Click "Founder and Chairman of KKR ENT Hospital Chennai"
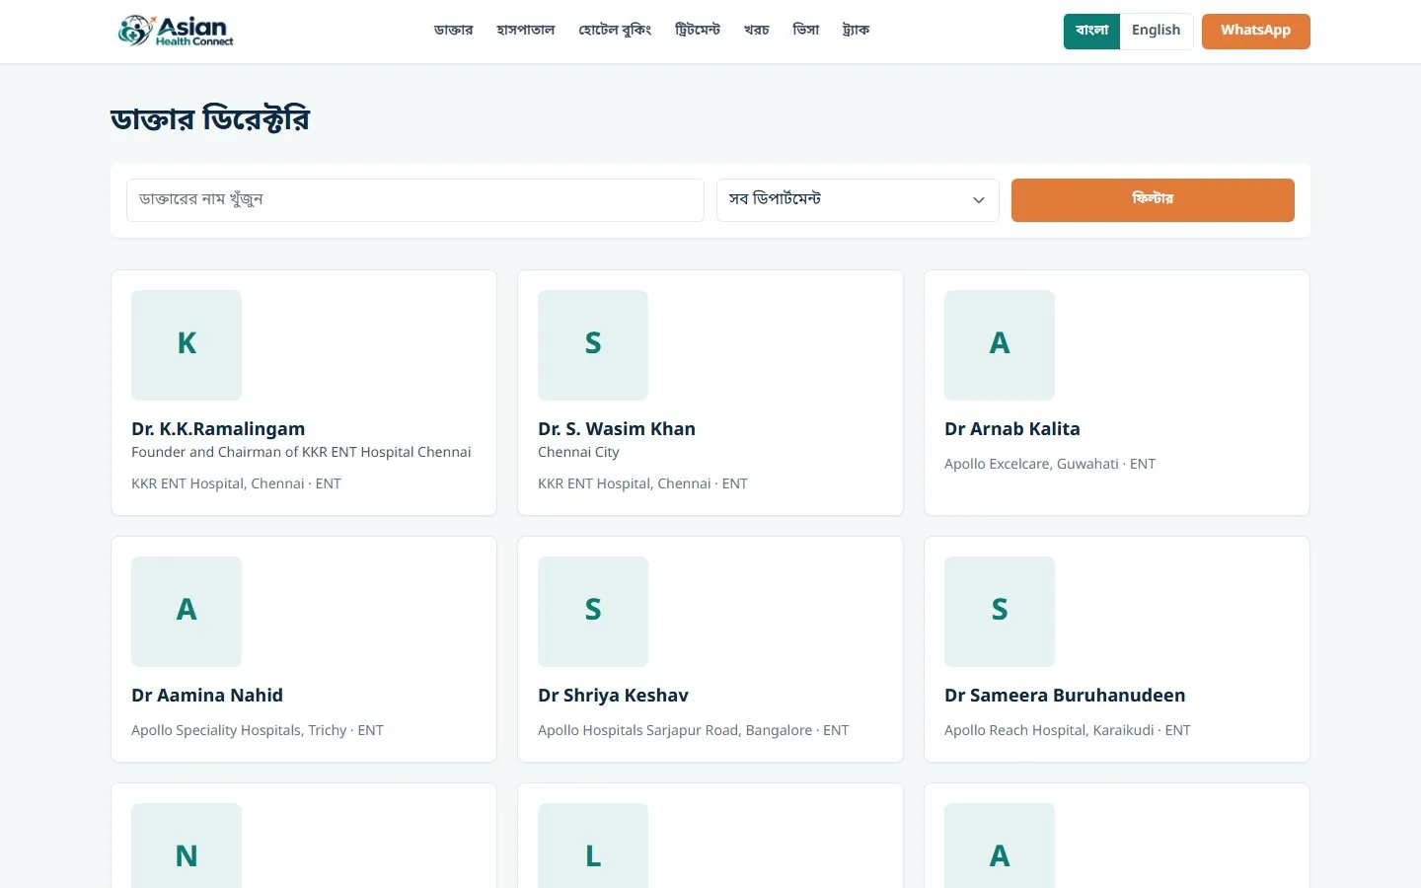 tap(301, 452)
